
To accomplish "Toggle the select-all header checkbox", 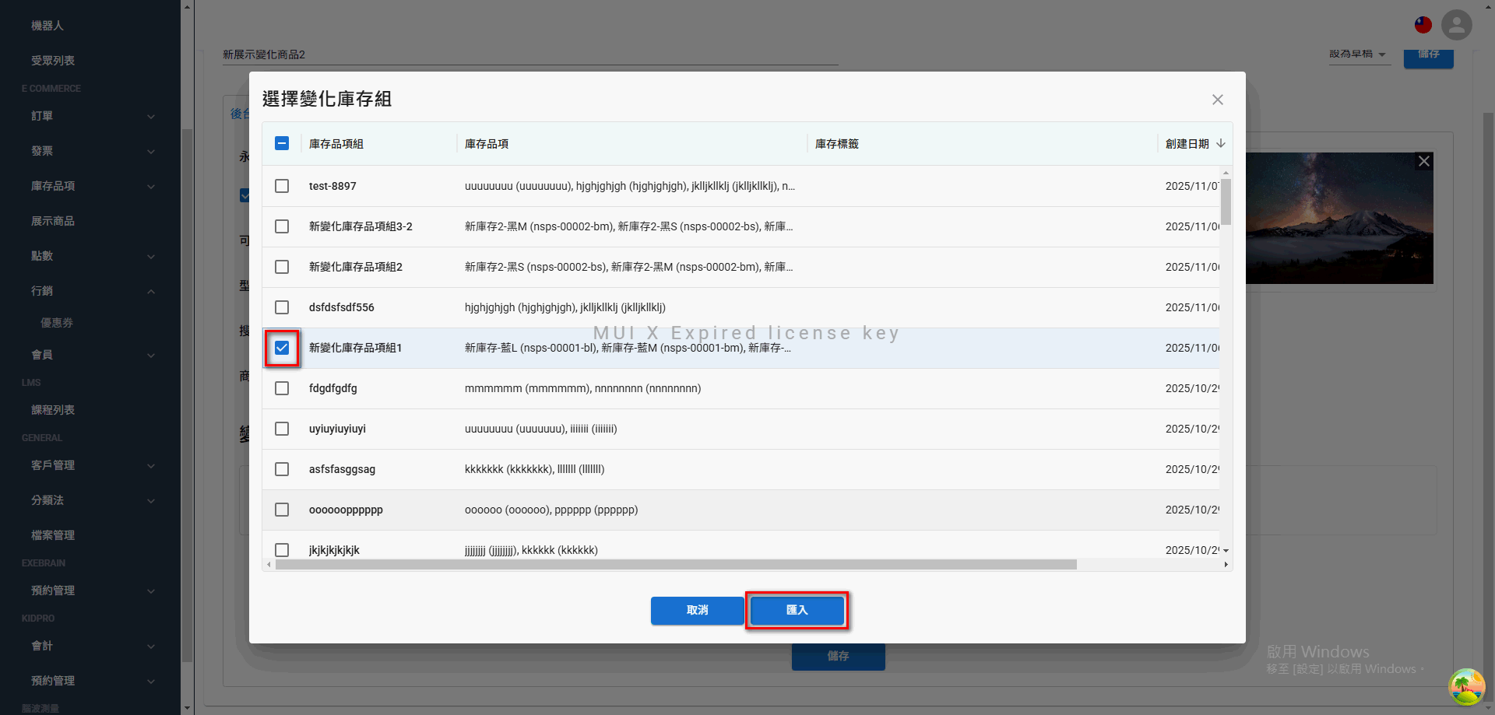I will click(x=282, y=143).
